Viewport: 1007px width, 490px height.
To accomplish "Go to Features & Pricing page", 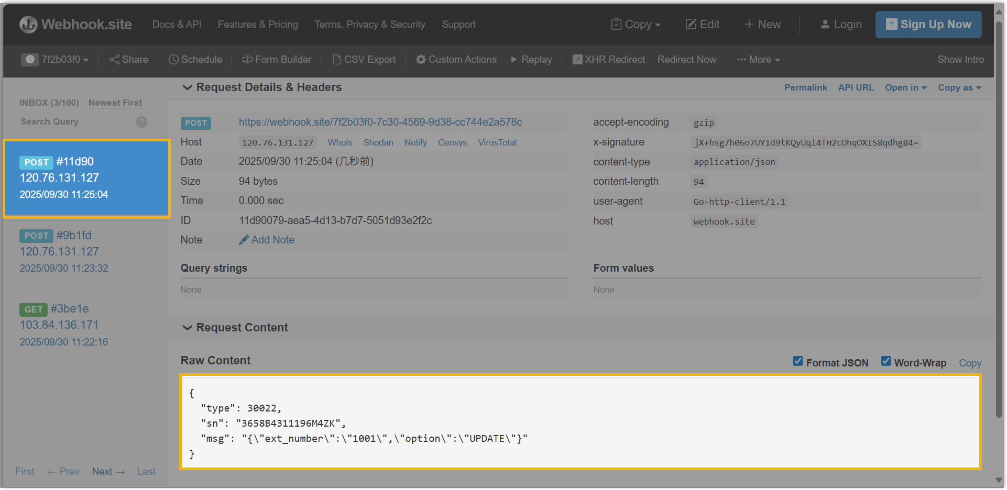I will coord(258,25).
